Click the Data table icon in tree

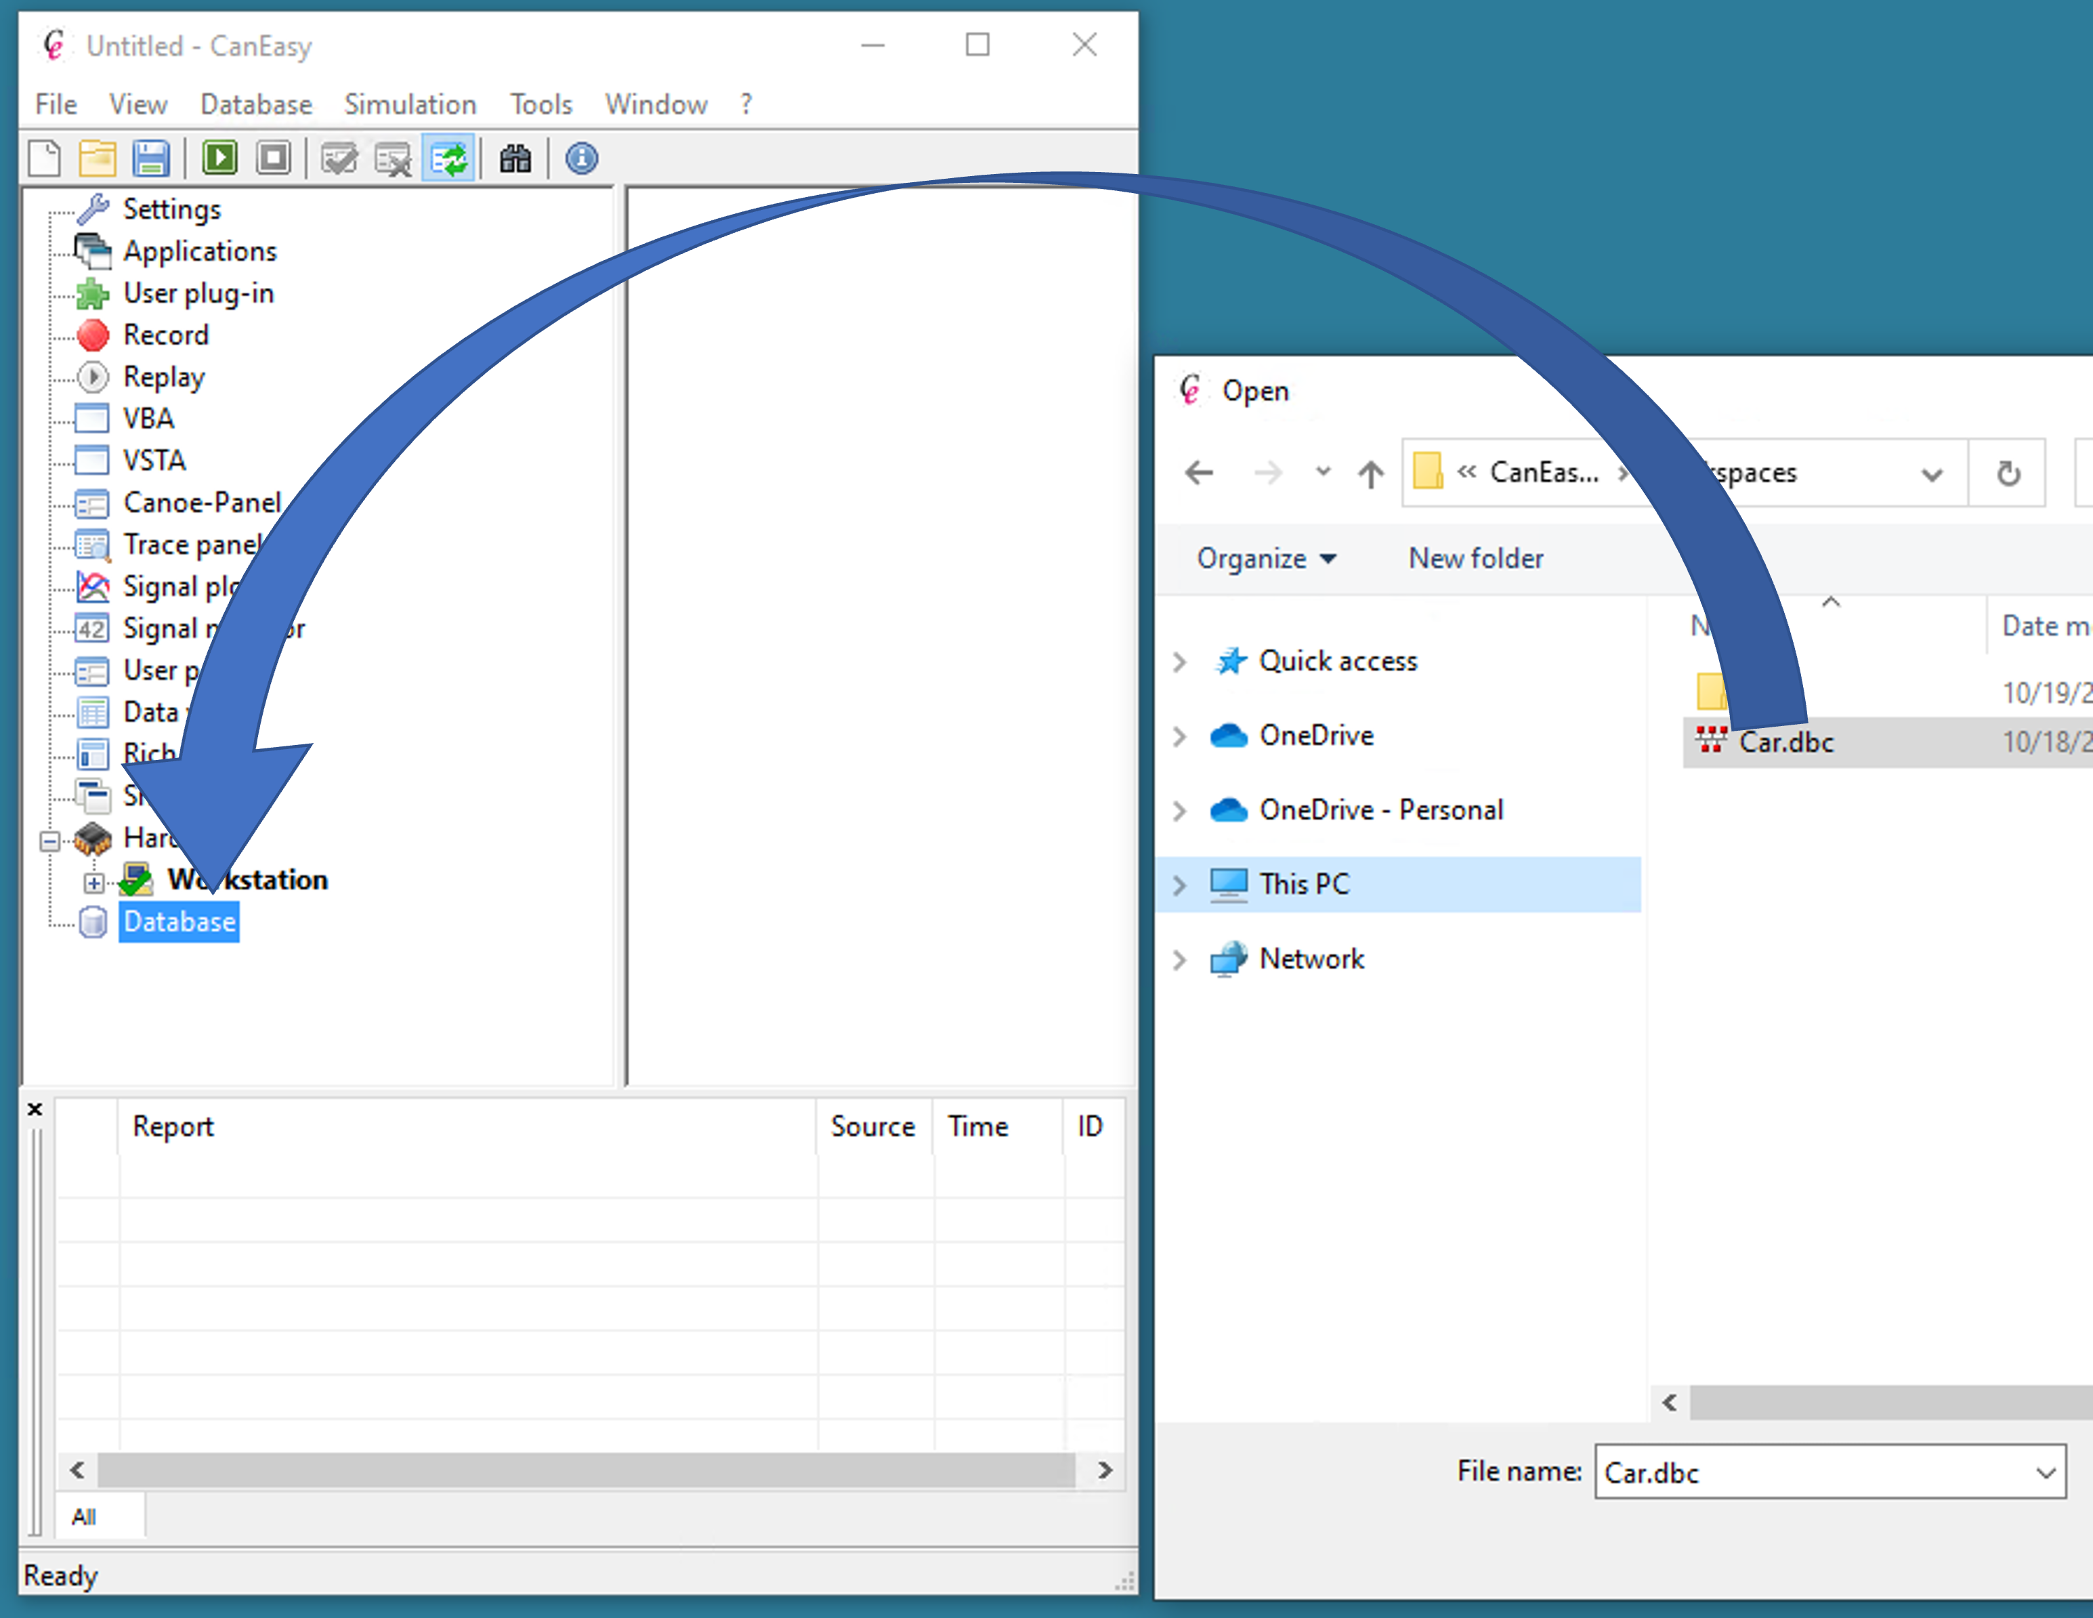point(93,712)
